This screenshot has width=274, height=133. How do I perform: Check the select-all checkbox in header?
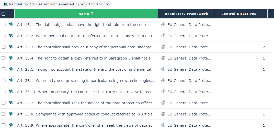pyautogui.click(x=4, y=14)
